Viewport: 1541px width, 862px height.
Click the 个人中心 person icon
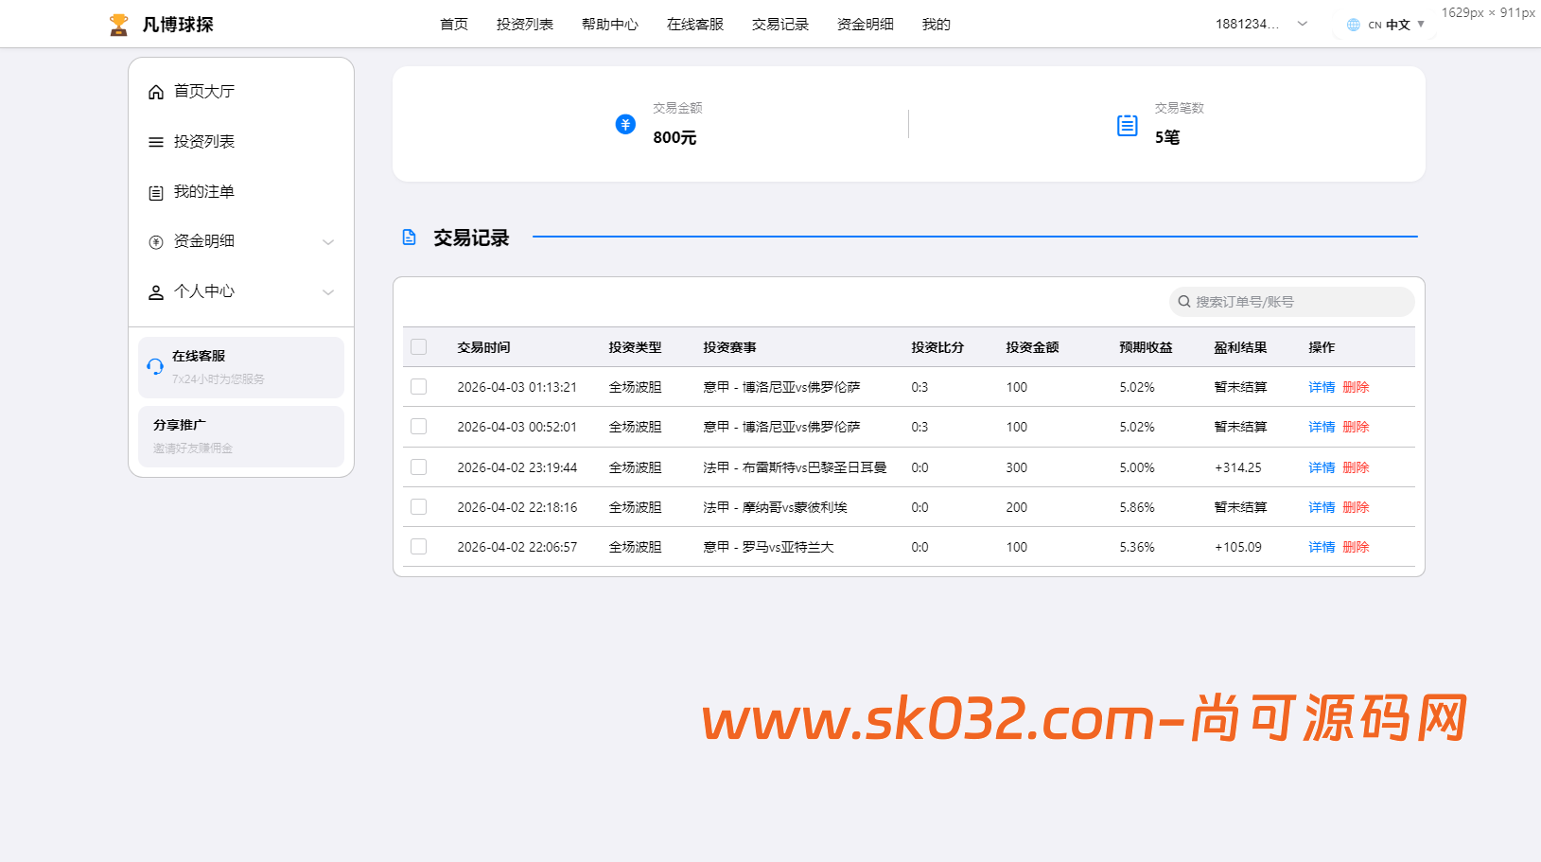[x=156, y=291]
